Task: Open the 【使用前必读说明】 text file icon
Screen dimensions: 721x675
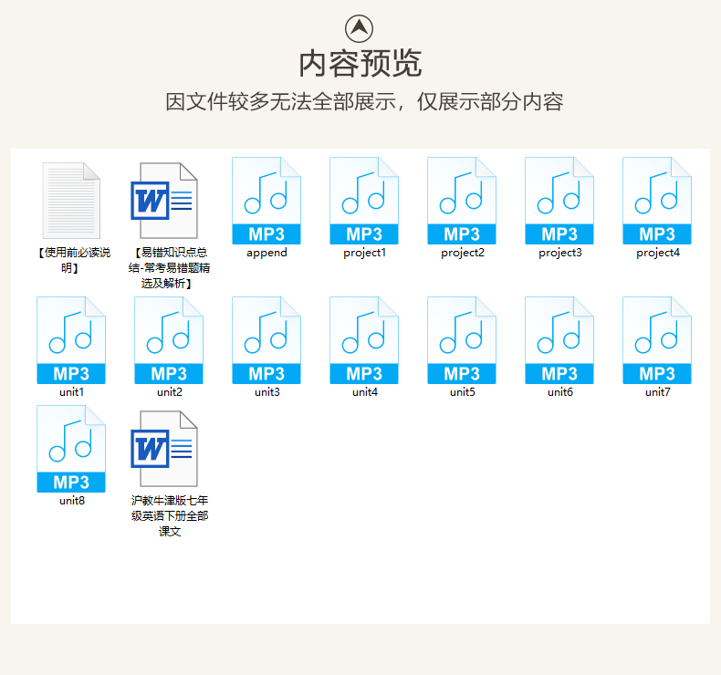Action: tap(72, 201)
